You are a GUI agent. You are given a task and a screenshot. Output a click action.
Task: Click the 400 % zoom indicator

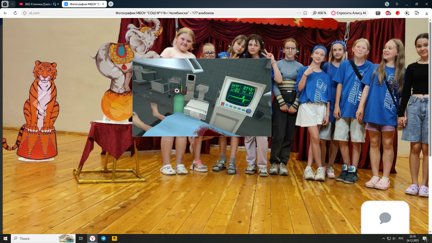[320, 13]
